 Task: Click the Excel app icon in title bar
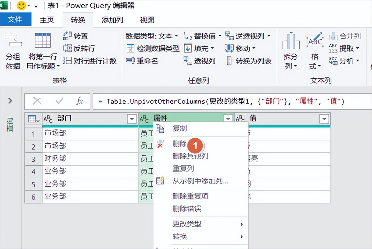click(3, 5)
